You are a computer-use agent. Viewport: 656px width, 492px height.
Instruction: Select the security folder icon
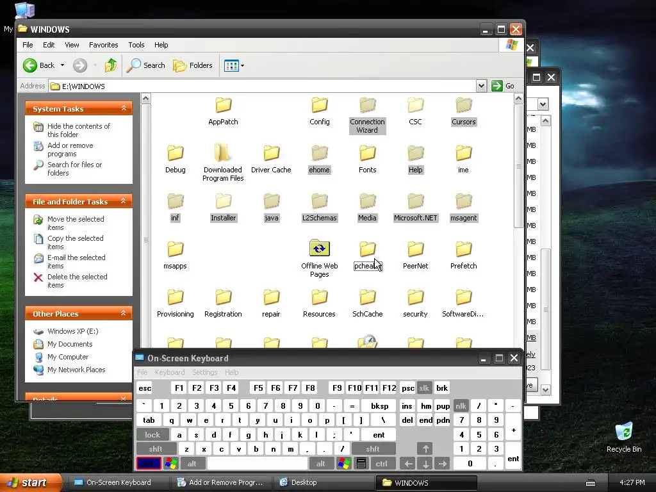(x=415, y=297)
